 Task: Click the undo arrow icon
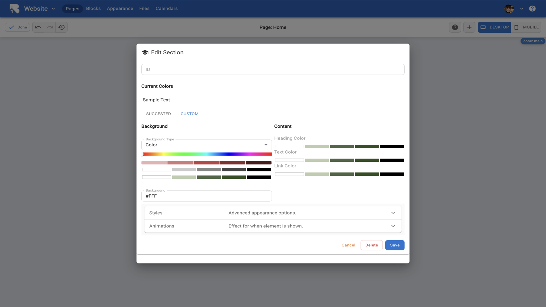(38, 27)
